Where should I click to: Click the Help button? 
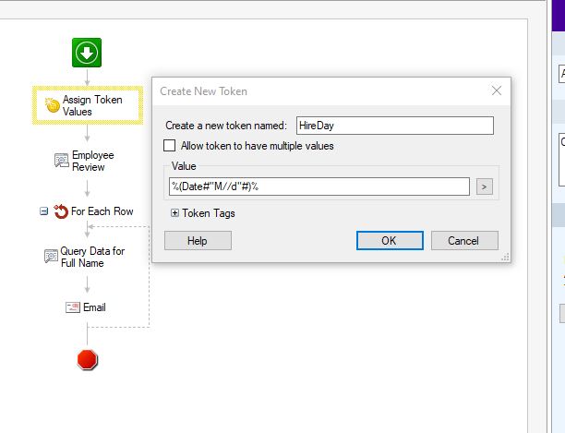pos(198,240)
